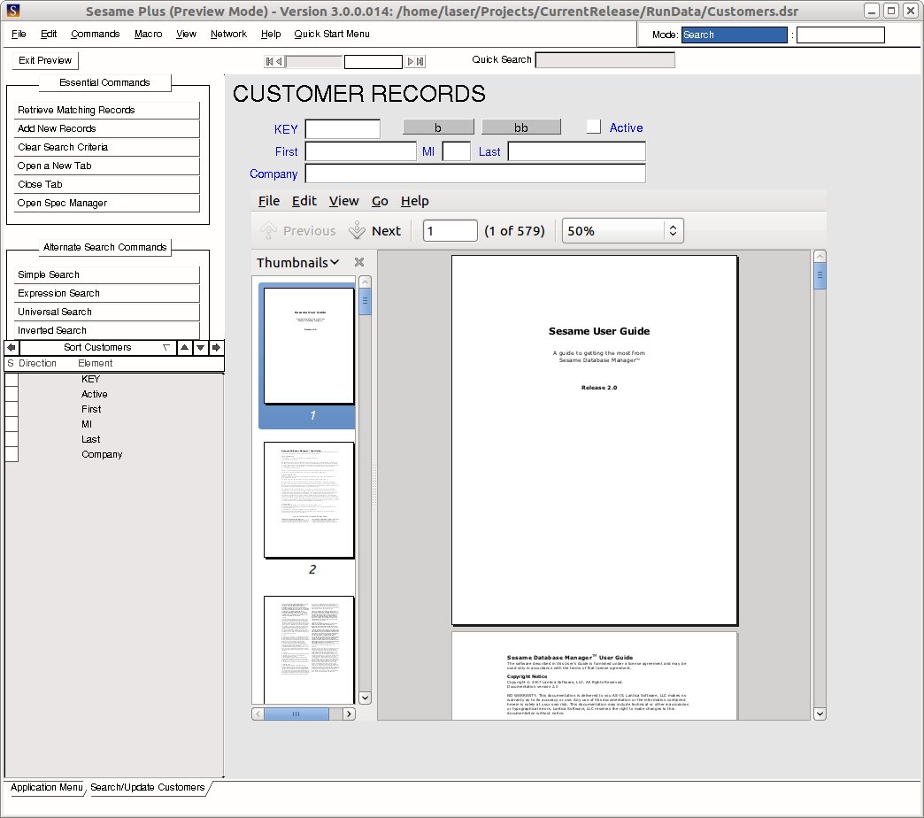Screen dimensions: 924x818
Task: Toggle sort checkbox for Last element
Action: (x=12, y=439)
